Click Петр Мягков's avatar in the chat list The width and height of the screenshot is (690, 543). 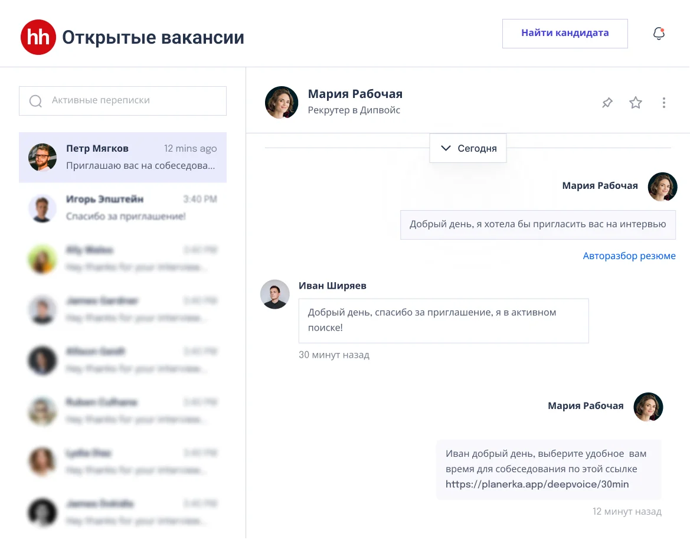[x=42, y=157]
